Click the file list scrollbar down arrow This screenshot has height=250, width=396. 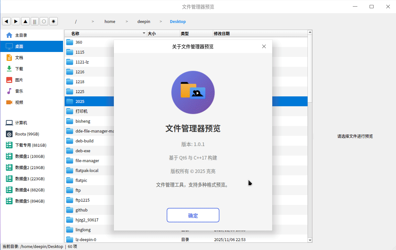click(x=310, y=240)
